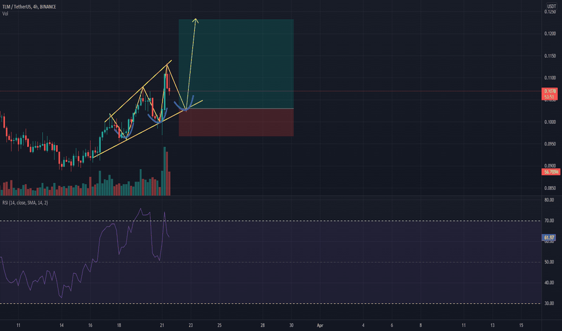Screen dimensions: 562x331
Task: Click the Apr label on time axis
Action: (x=320, y=325)
